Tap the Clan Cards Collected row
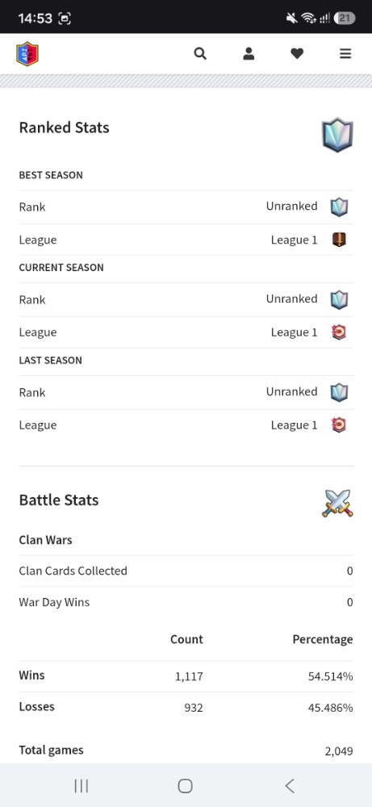 [x=186, y=571]
